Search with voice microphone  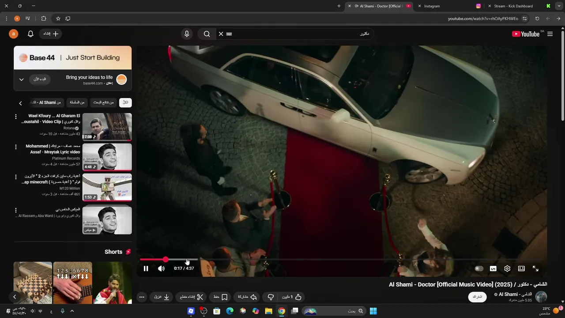point(187,34)
